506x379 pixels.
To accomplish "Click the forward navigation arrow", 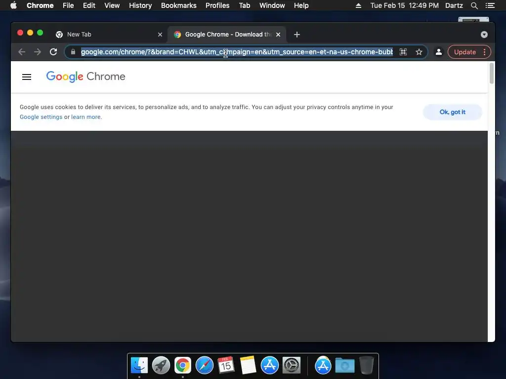I will point(38,52).
